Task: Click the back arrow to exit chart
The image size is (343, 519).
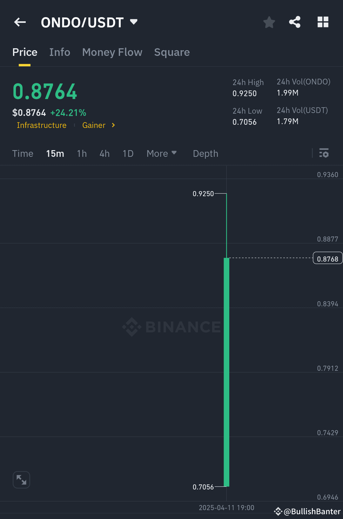Action: 20,22
